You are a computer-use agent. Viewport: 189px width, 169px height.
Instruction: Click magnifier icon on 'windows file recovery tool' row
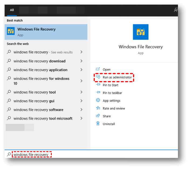click(9, 92)
